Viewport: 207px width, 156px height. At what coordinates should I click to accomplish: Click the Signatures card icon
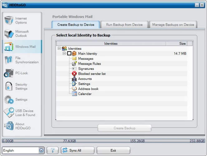tap(74, 69)
